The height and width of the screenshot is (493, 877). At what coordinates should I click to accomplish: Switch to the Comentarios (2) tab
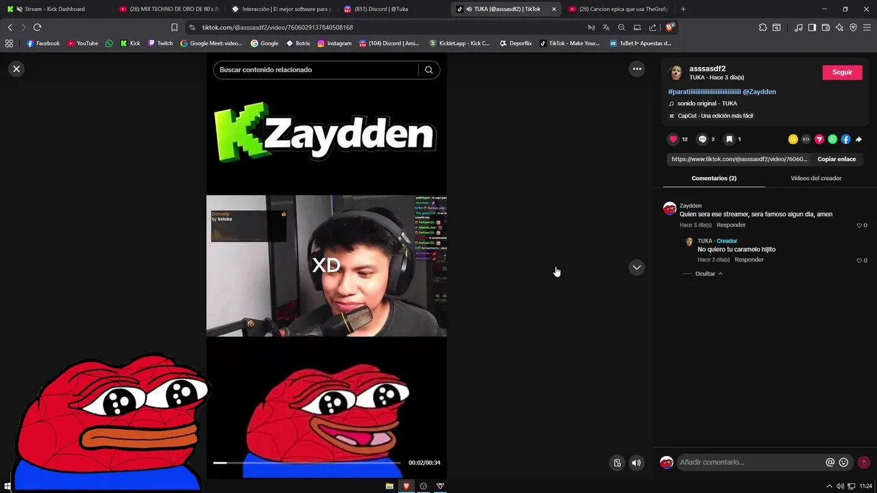point(714,178)
